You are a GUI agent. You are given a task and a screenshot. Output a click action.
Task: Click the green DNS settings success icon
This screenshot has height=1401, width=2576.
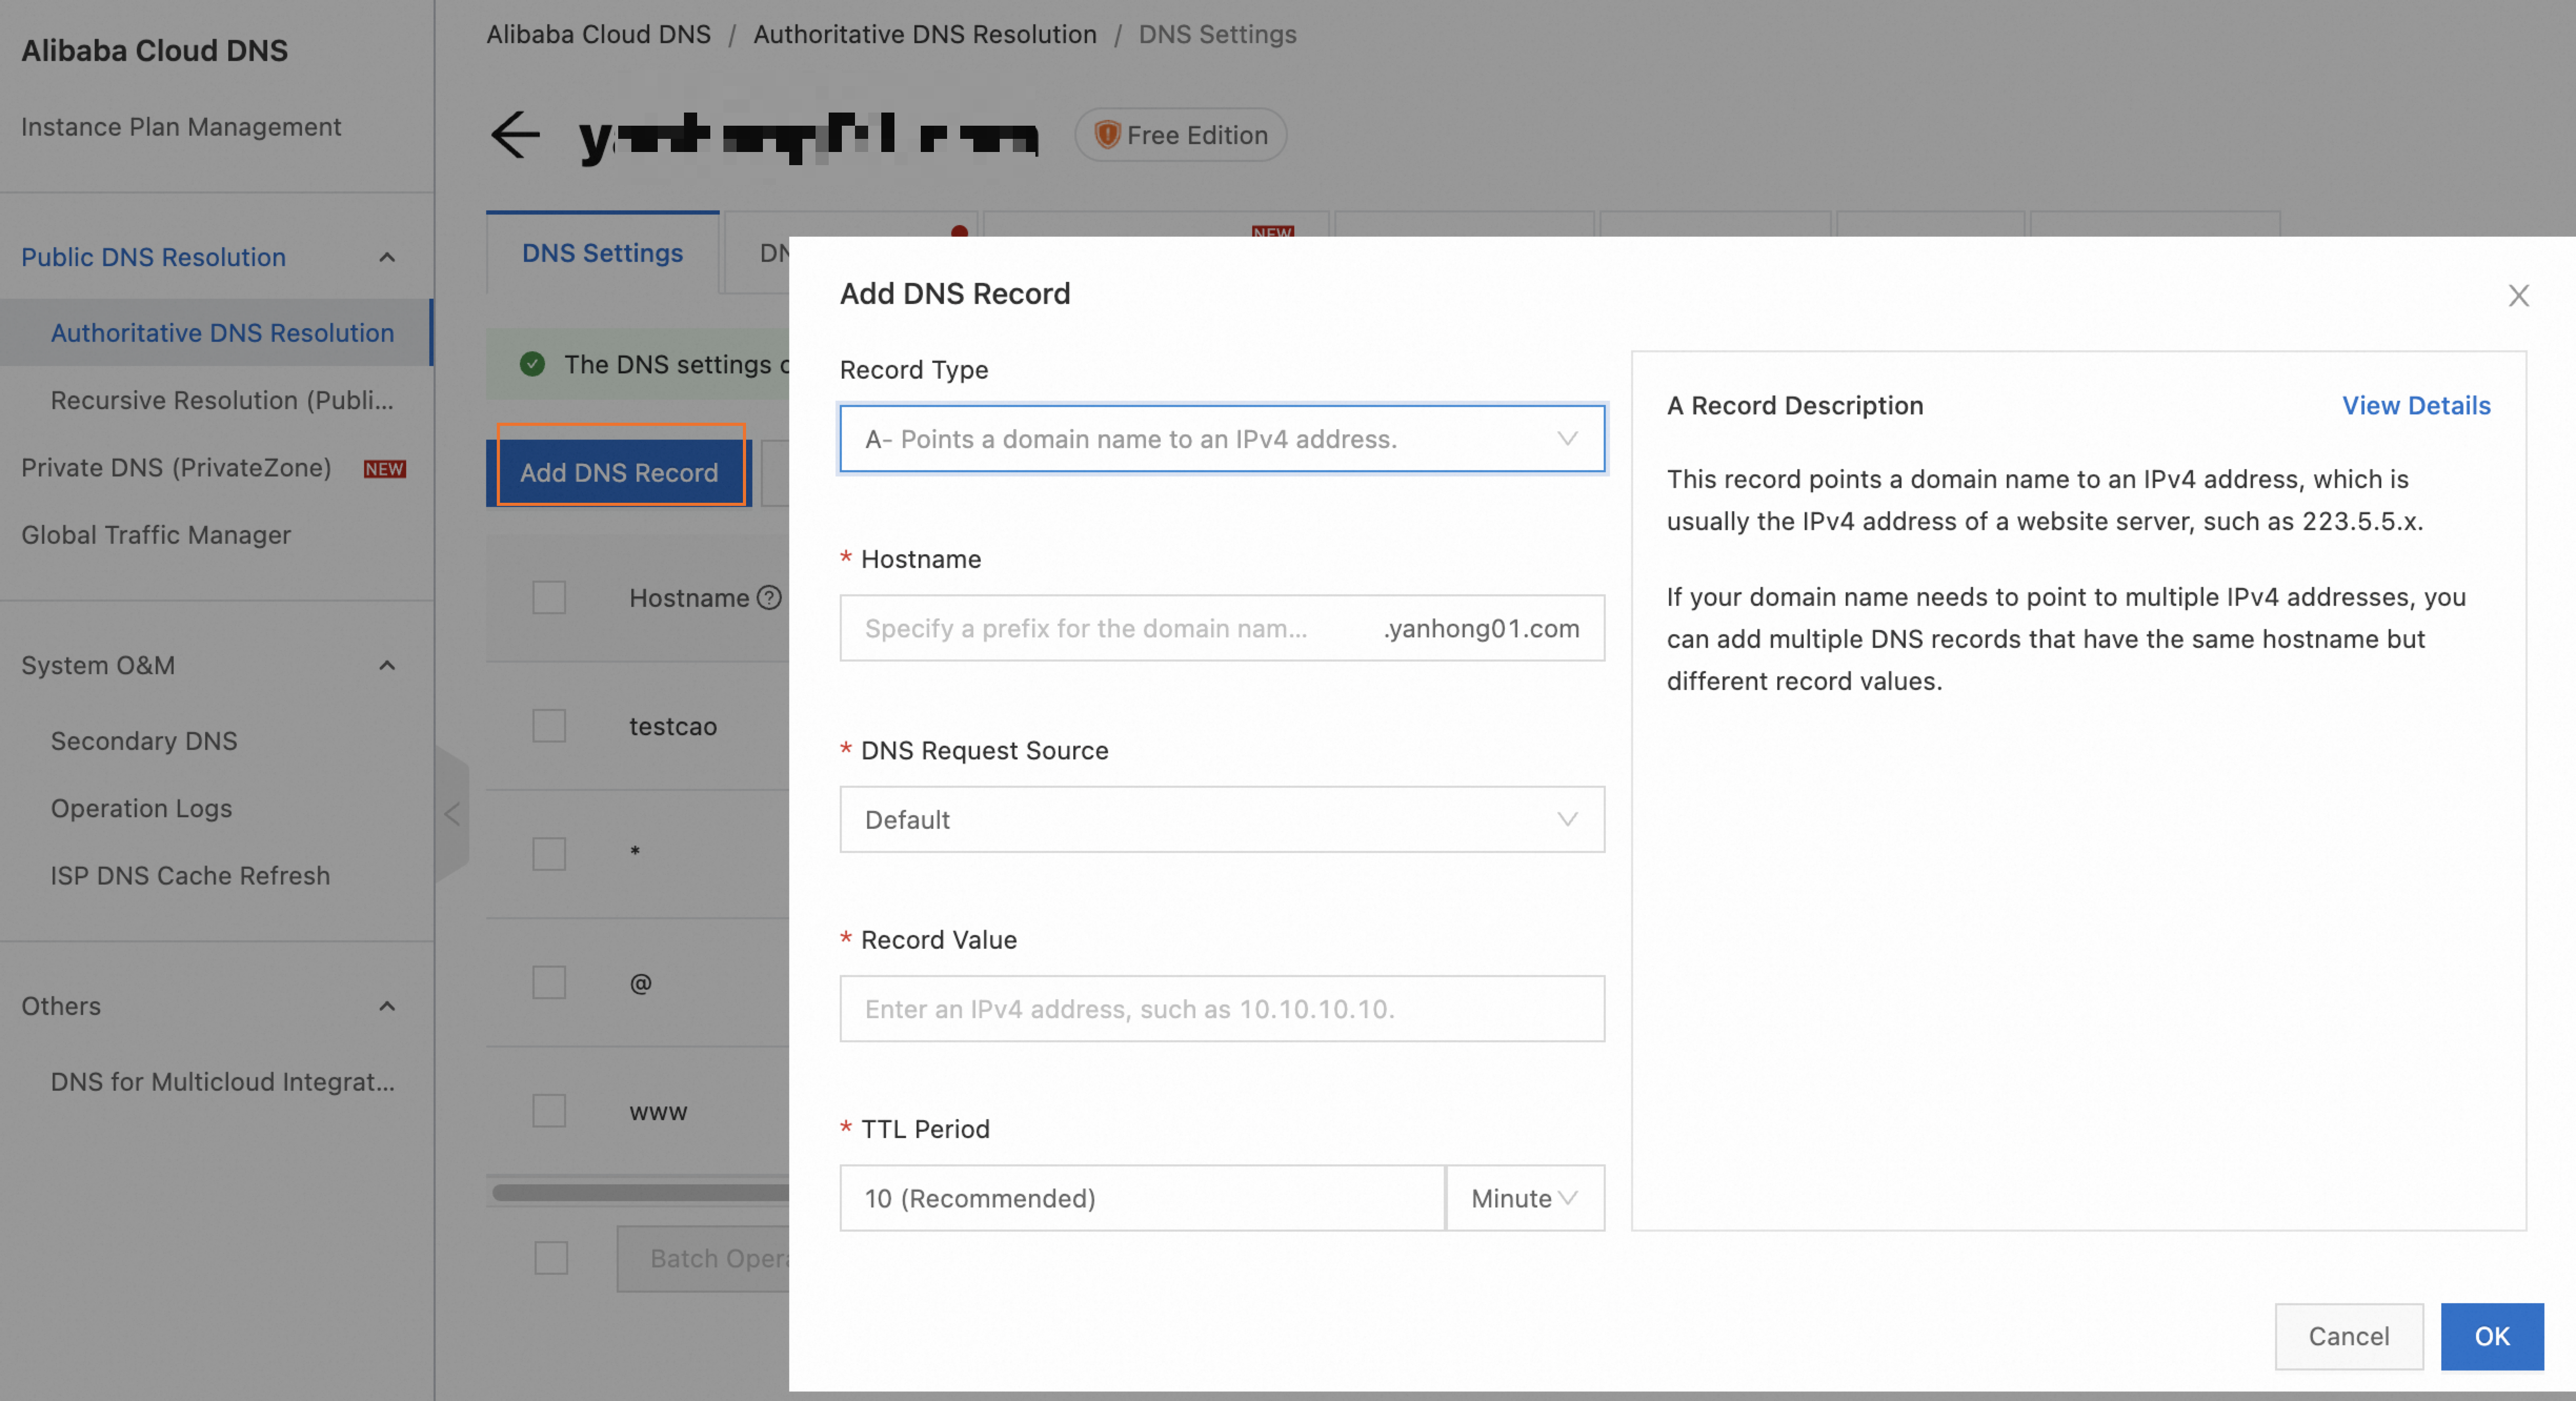click(x=533, y=364)
